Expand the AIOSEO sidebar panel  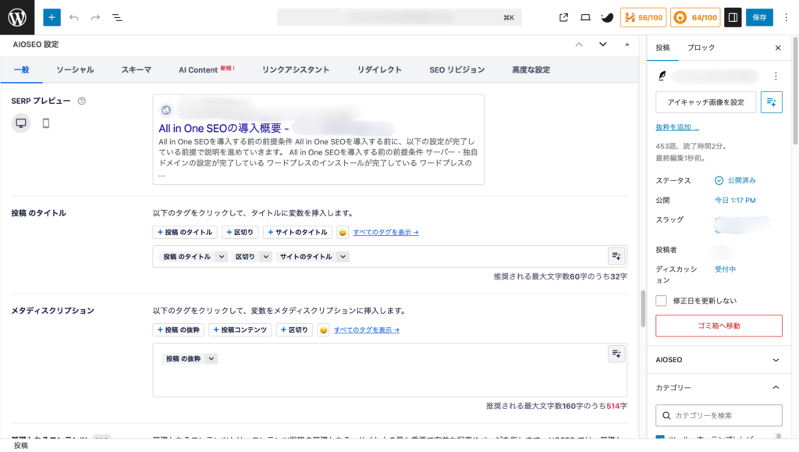[x=776, y=360]
